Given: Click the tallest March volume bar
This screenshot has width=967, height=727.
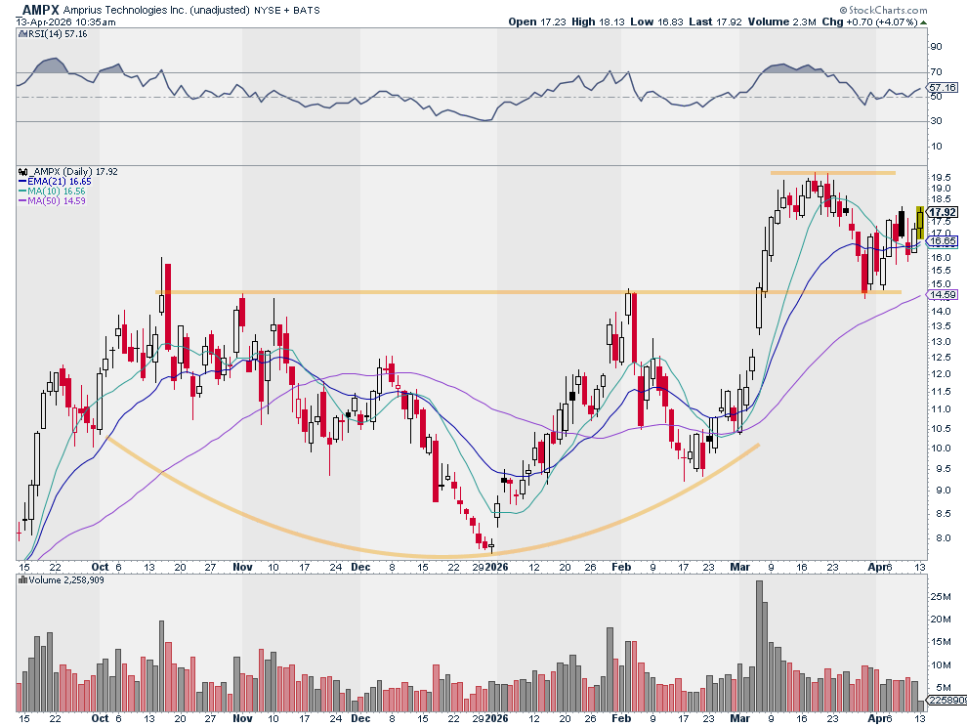Looking at the screenshot, I should tap(759, 646).
